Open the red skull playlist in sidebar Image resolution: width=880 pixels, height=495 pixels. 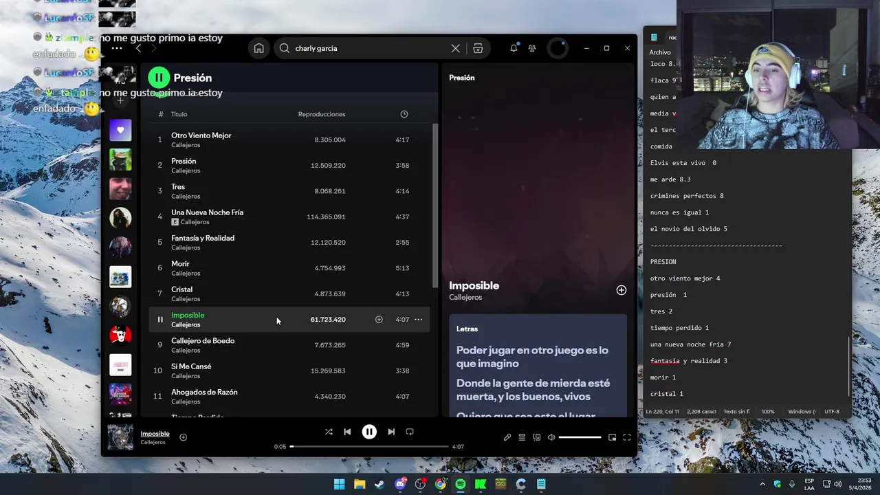(x=120, y=335)
